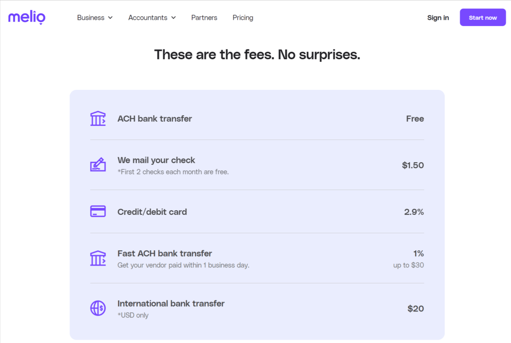This screenshot has height=343, width=511.
Task: Select the Free label next to ACH transfer
Action: point(415,118)
